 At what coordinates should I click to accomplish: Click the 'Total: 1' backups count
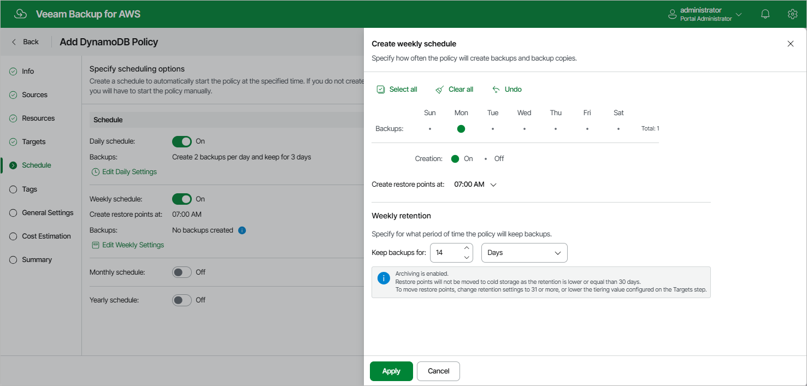650,129
